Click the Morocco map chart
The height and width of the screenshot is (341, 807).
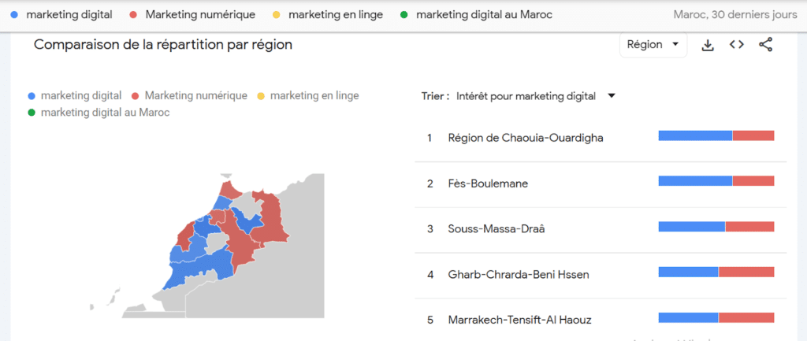pos(207,246)
